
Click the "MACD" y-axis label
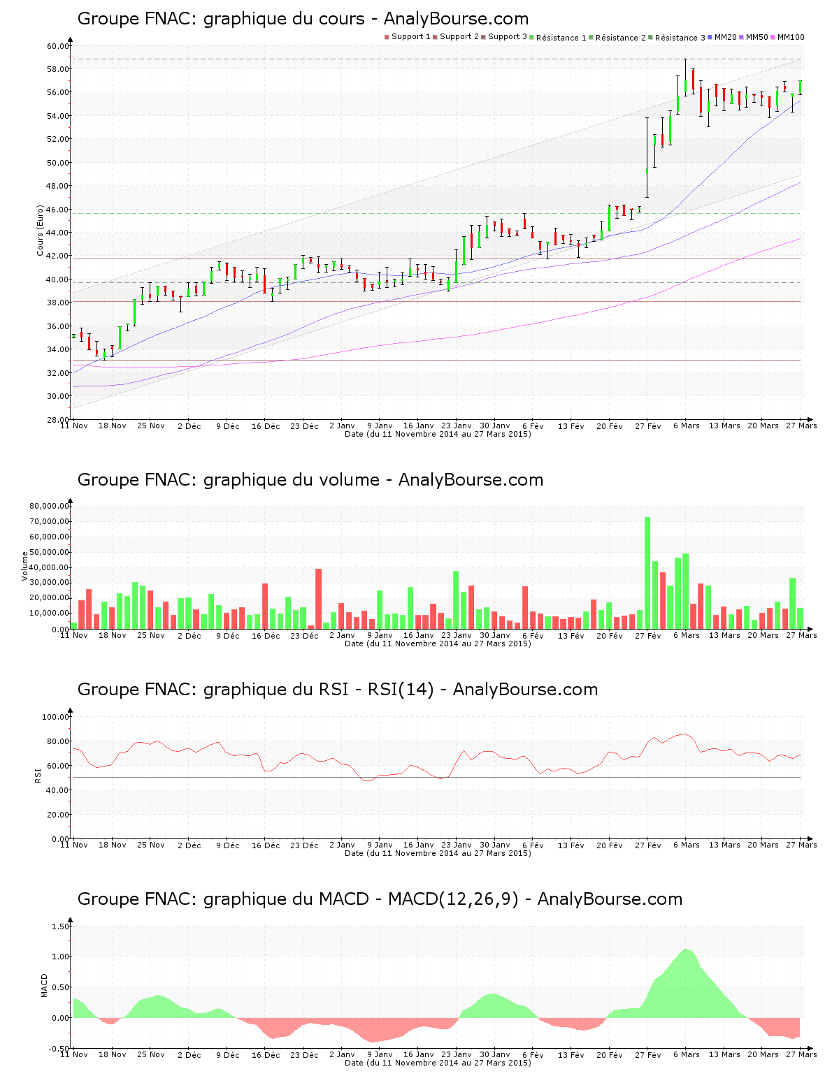45,985
